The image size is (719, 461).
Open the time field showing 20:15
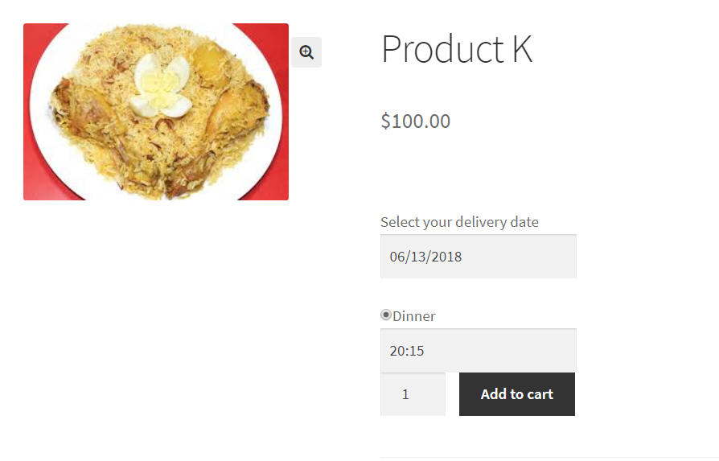coord(479,351)
